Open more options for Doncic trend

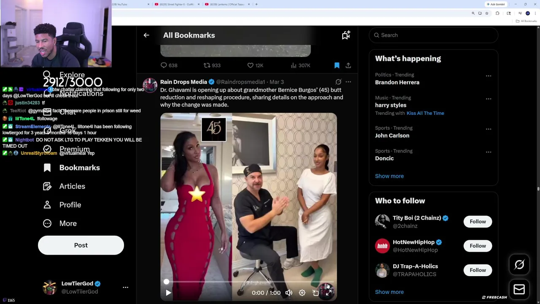click(489, 152)
